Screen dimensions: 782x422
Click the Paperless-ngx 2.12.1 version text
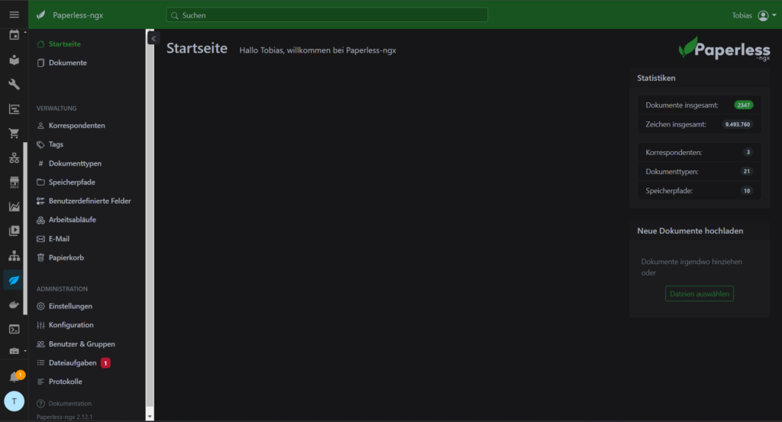coord(64,417)
